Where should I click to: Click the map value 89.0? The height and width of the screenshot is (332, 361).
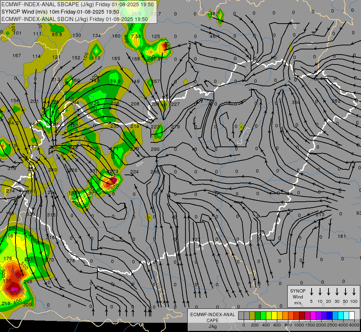(x=115, y=81)
